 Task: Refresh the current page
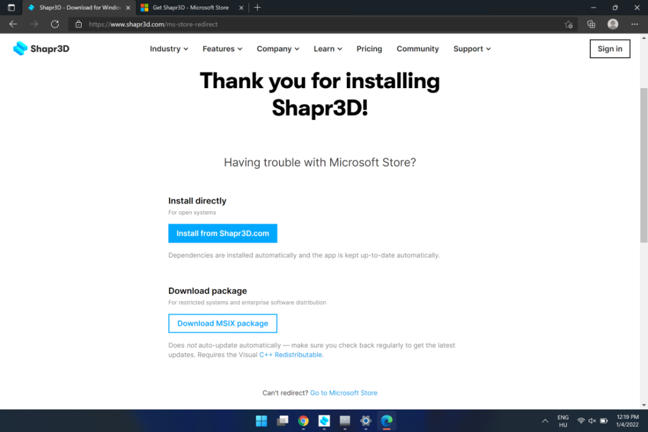[55, 24]
